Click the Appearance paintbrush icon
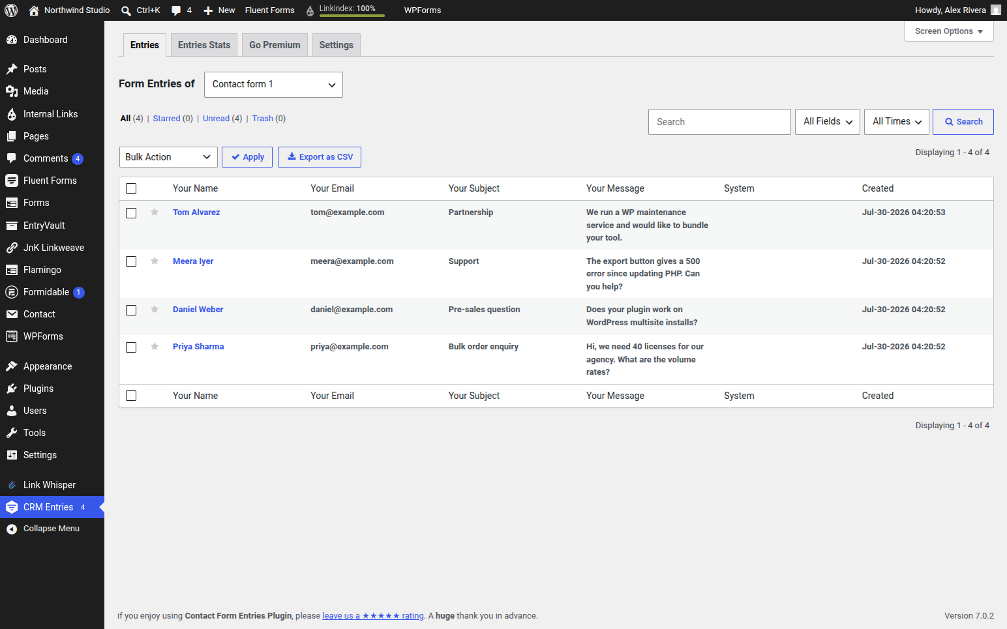Screen dimensions: 1007x629 click(x=12, y=366)
